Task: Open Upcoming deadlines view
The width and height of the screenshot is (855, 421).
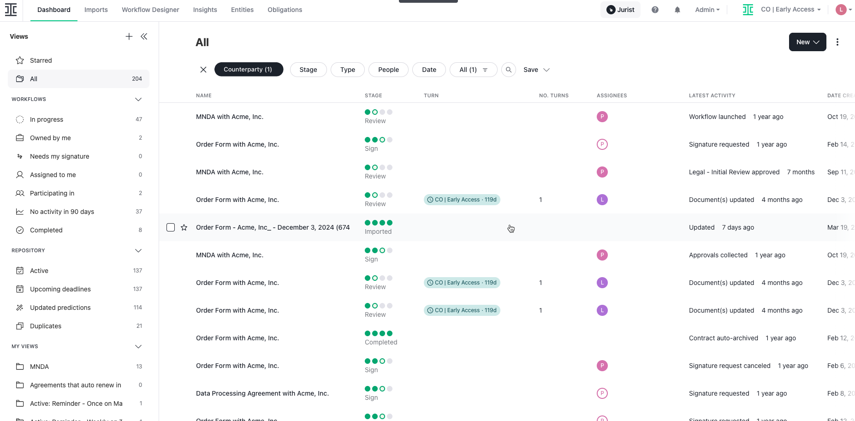Action: [78, 289]
